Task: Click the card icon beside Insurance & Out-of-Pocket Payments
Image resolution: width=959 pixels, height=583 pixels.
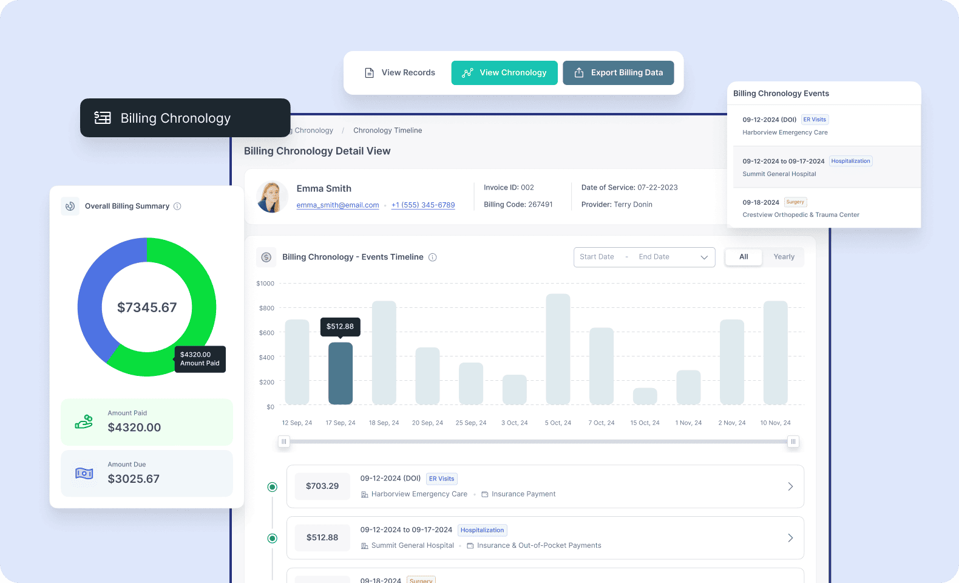Action: click(470, 546)
